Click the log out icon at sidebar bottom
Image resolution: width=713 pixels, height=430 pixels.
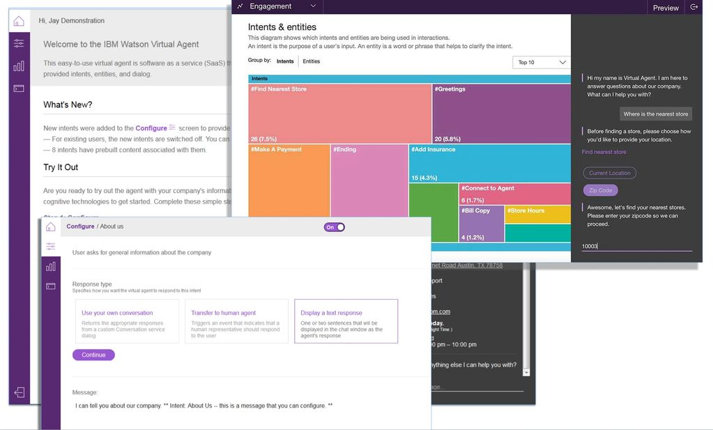(18, 392)
